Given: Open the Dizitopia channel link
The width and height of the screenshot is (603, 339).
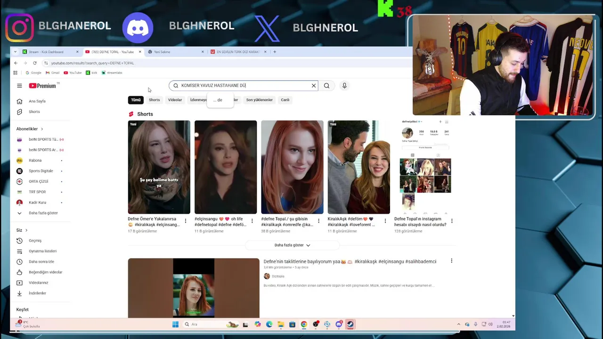Looking at the screenshot, I should point(278,276).
